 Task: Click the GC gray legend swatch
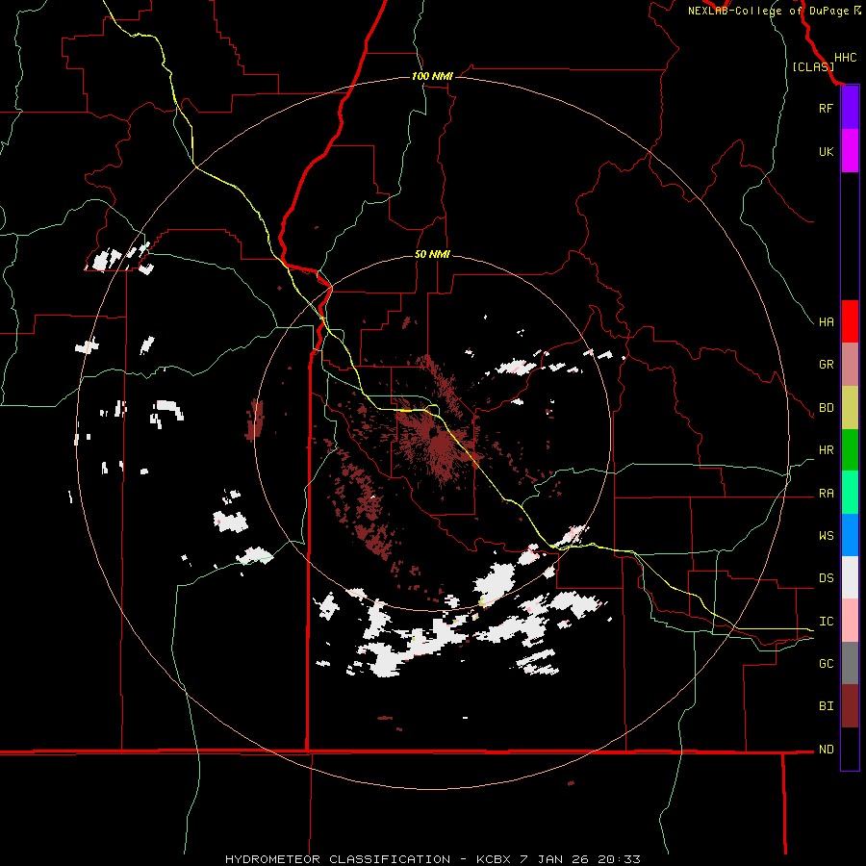pos(850,663)
